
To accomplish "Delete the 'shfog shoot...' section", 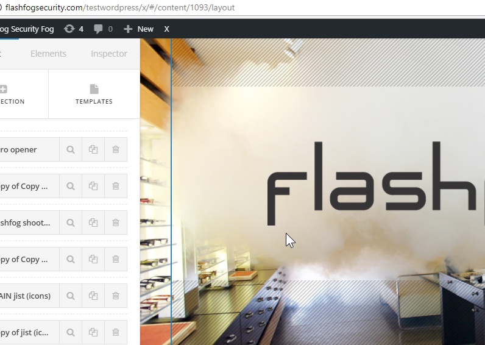I will [x=116, y=222].
